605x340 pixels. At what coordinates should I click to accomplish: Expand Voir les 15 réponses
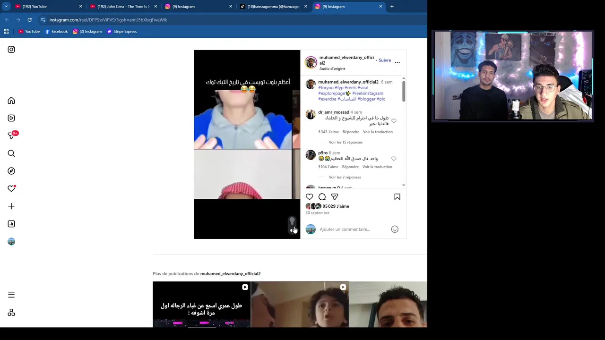[x=346, y=143]
